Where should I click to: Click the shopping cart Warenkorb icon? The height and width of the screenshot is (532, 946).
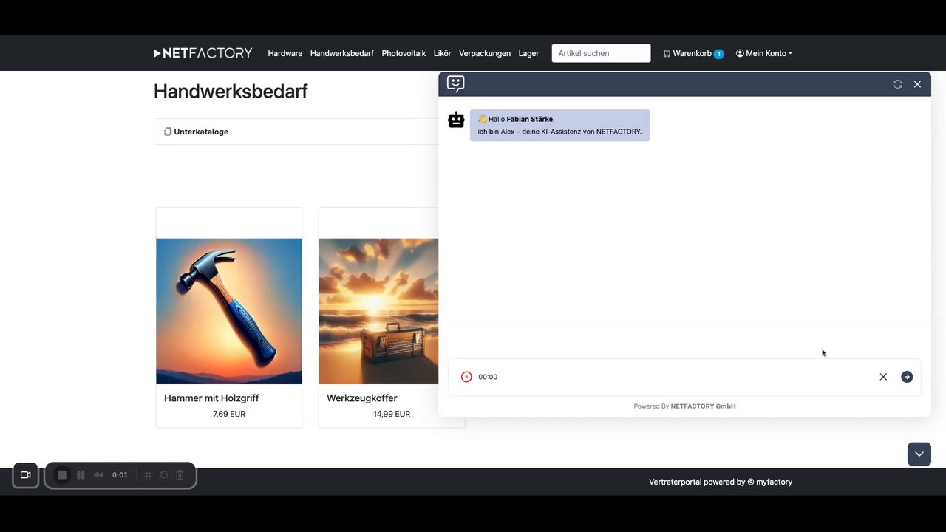click(667, 53)
